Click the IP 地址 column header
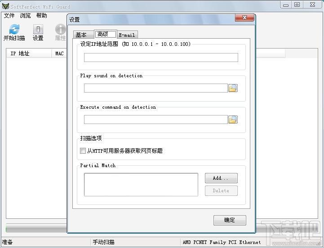The height and width of the screenshot is (248, 324). [29, 53]
